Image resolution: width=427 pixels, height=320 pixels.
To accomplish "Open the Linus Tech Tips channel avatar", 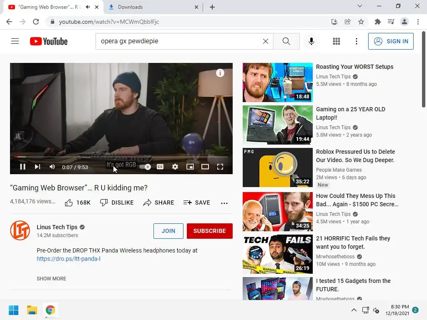I will [20, 230].
